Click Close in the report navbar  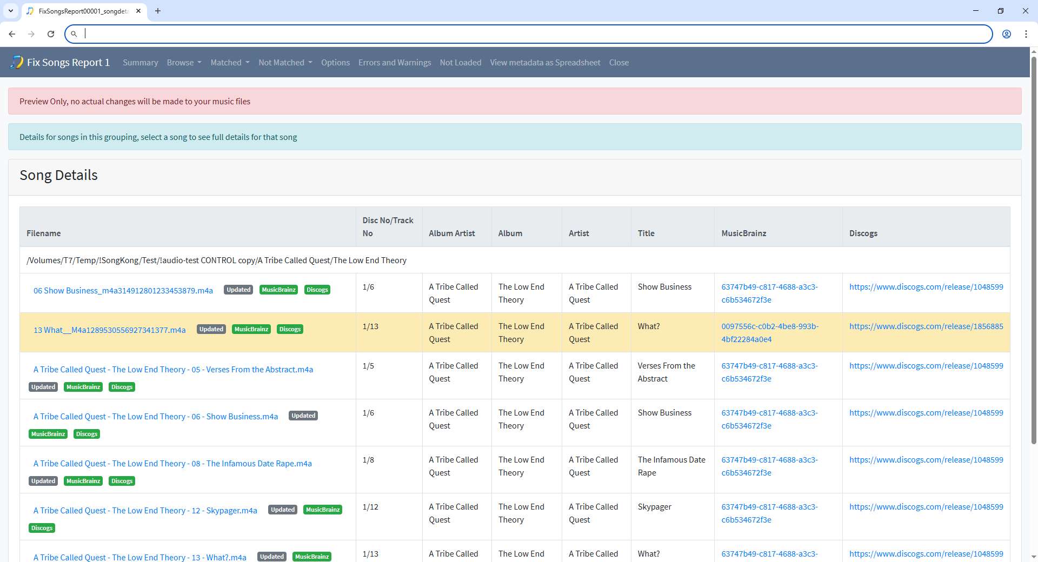pos(619,63)
